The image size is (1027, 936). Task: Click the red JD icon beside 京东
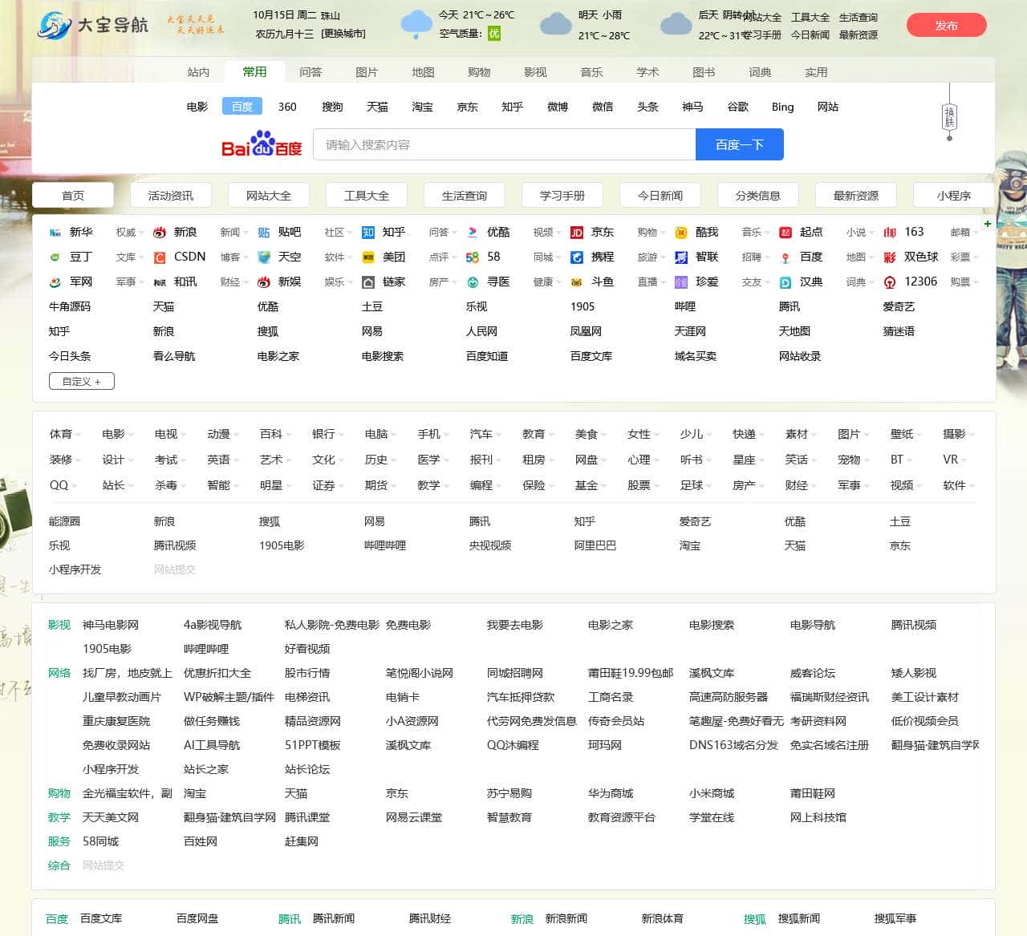pyautogui.click(x=576, y=233)
